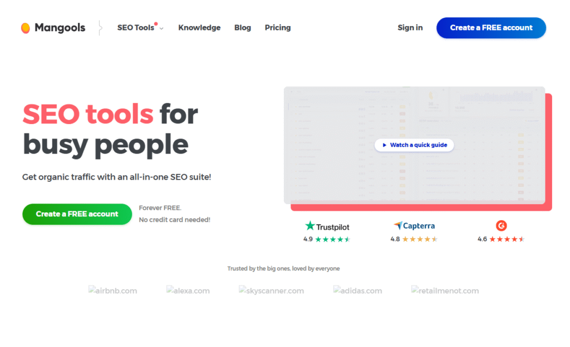Click the Sign in link

[410, 28]
